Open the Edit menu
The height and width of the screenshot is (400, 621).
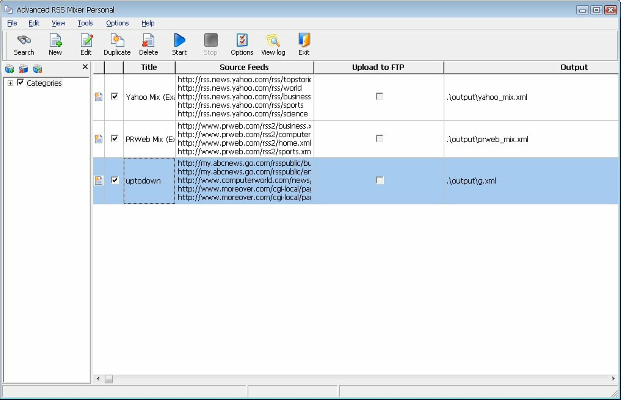click(34, 23)
